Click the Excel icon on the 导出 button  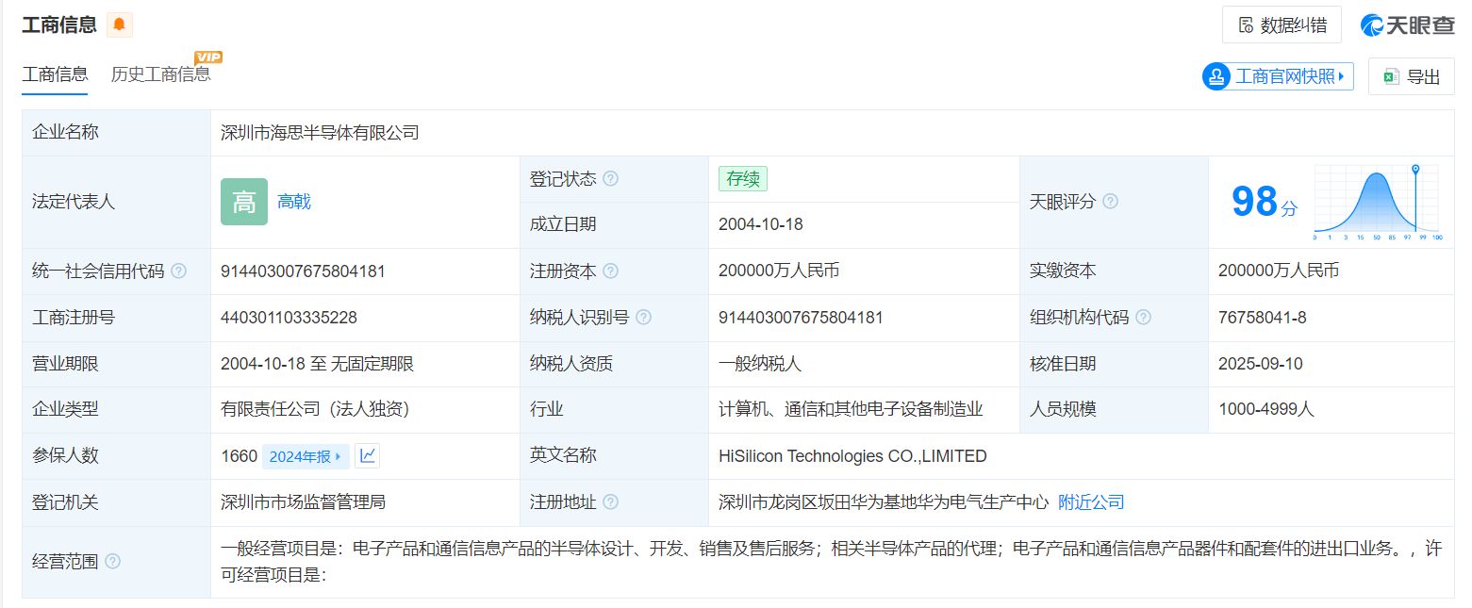1390,76
